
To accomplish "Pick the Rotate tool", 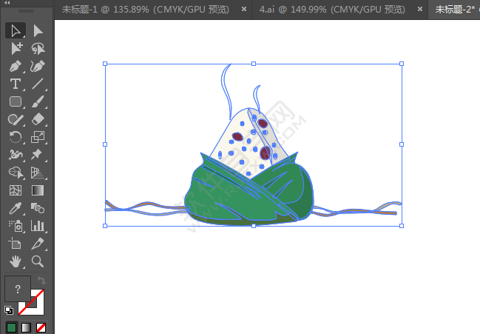I will (x=15, y=137).
